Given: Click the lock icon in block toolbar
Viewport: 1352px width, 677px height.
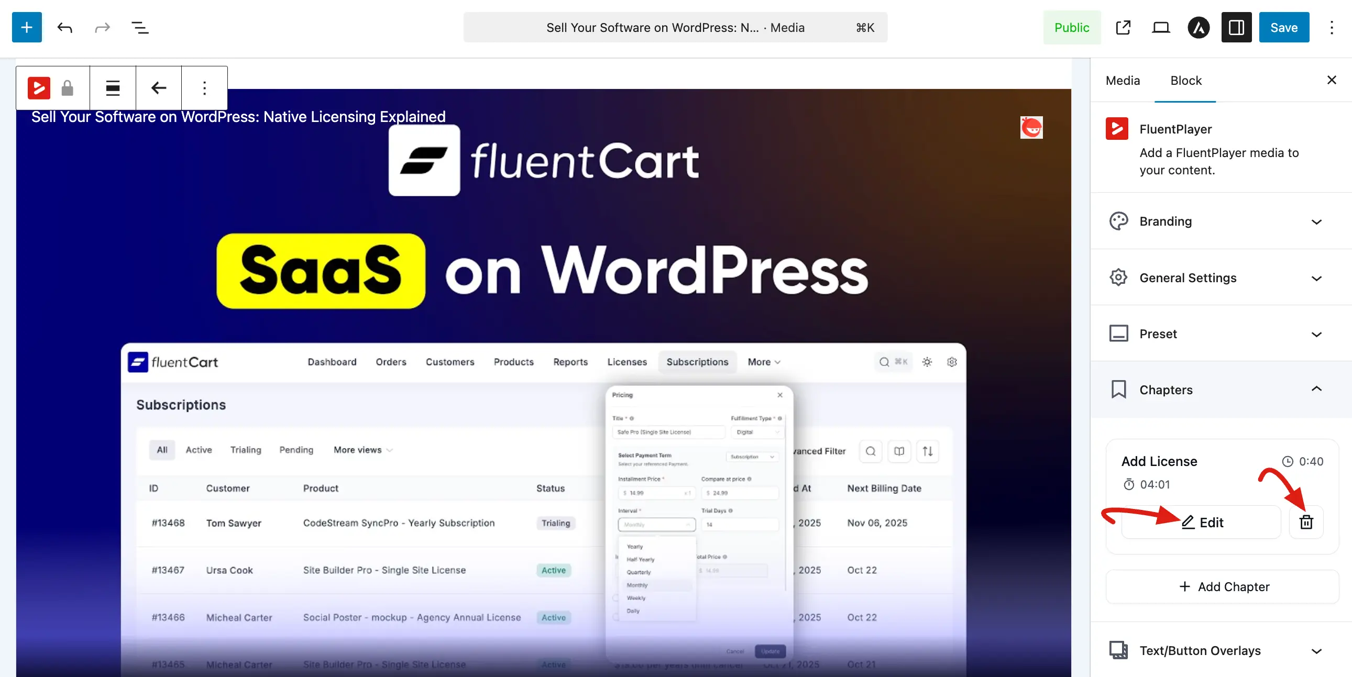Looking at the screenshot, I should 67,87.
